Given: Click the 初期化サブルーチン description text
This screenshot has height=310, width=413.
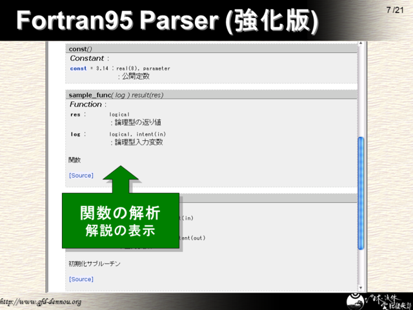Looking at the screenshot, I should point(94,263).
